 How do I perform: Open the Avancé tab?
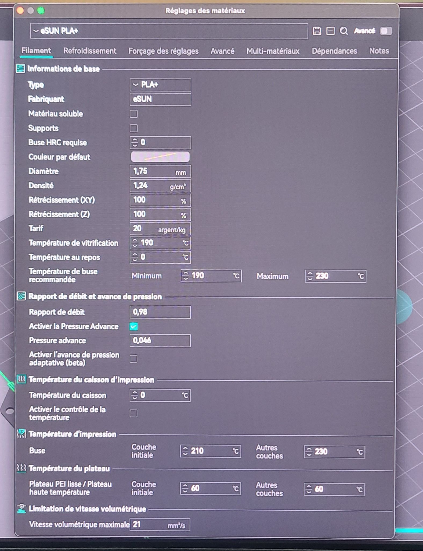point(222,51)
